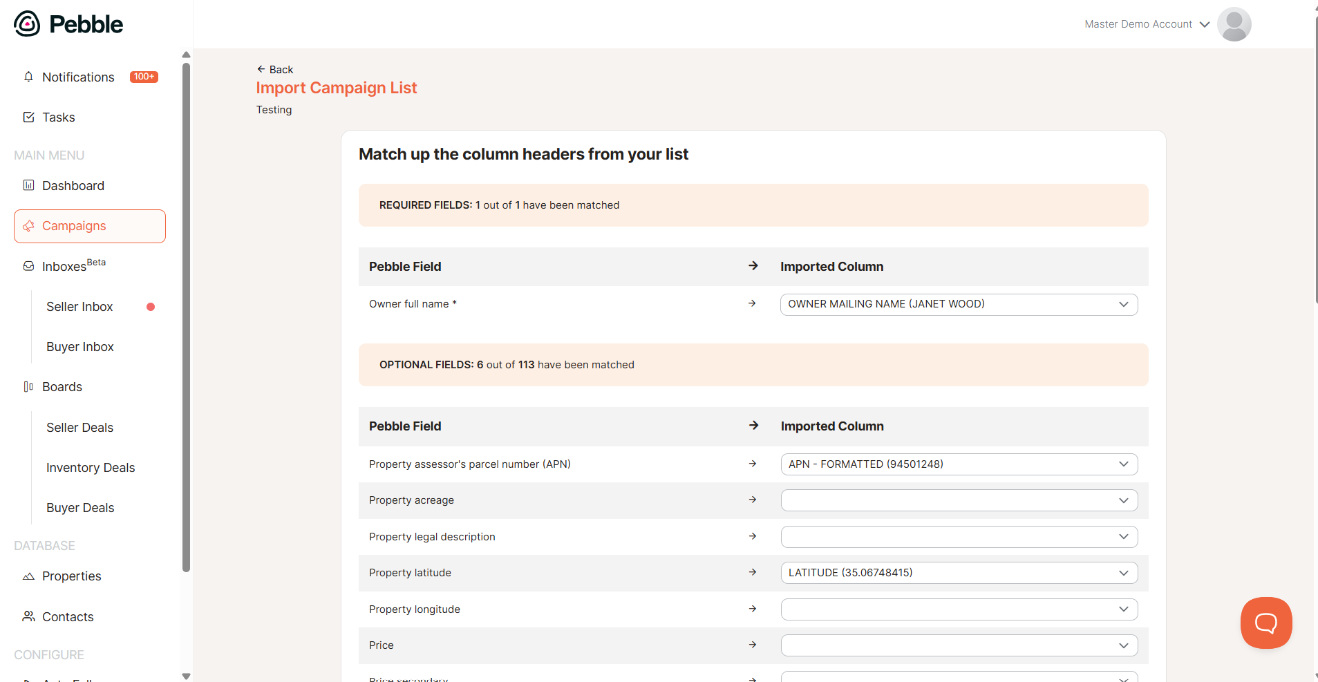Click the user avatar icon
This screenshot has height=682, width=1318.
coord(1234,24)
